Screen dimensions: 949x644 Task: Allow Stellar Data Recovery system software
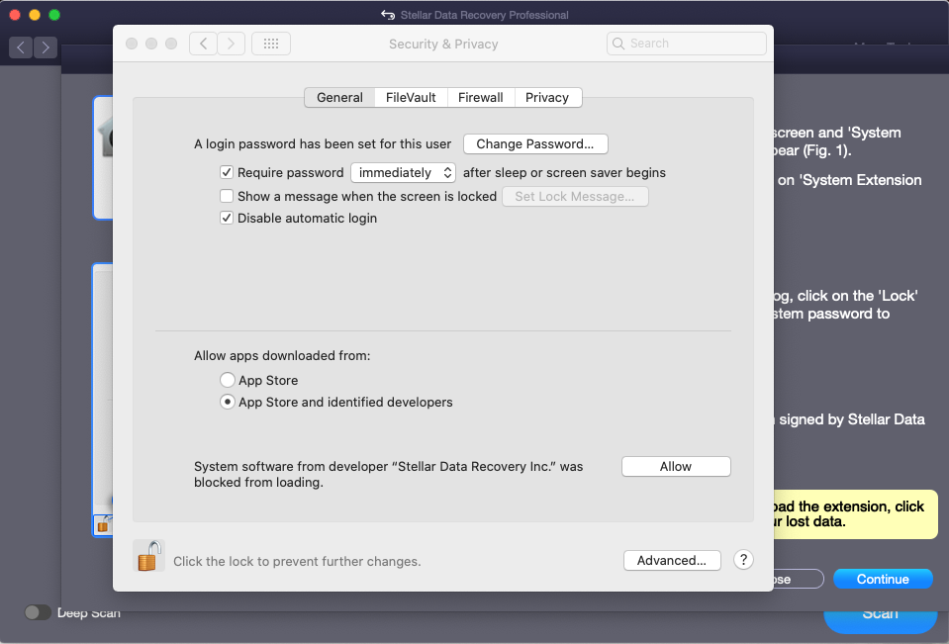(676, 466)
